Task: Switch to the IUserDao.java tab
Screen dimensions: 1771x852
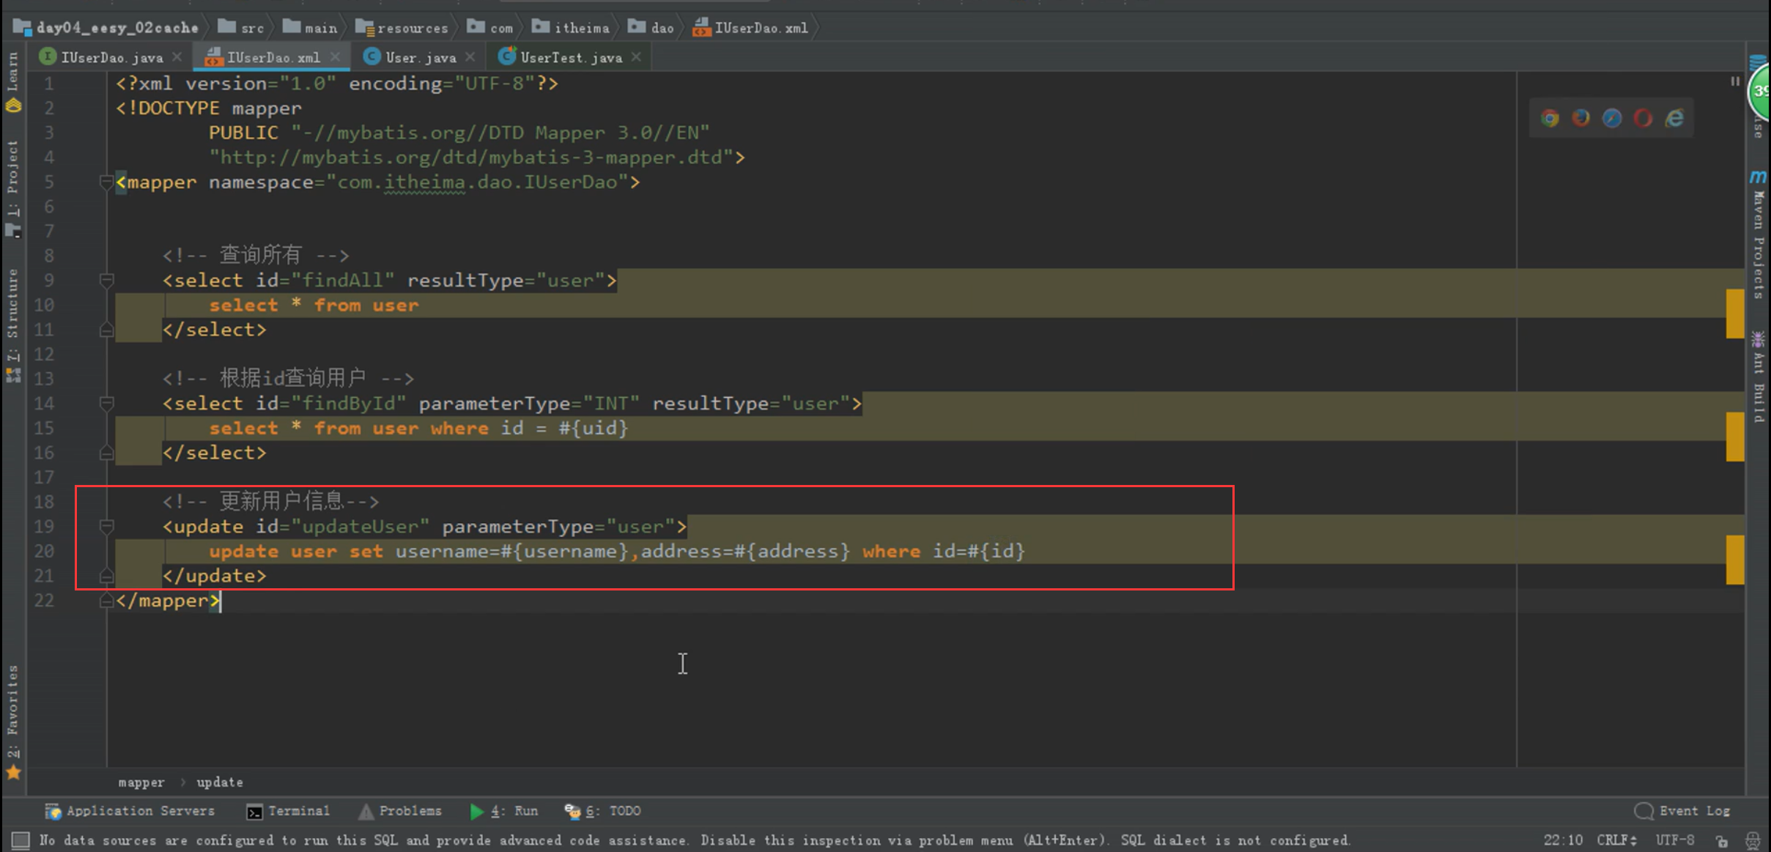Action: [111, 57]
